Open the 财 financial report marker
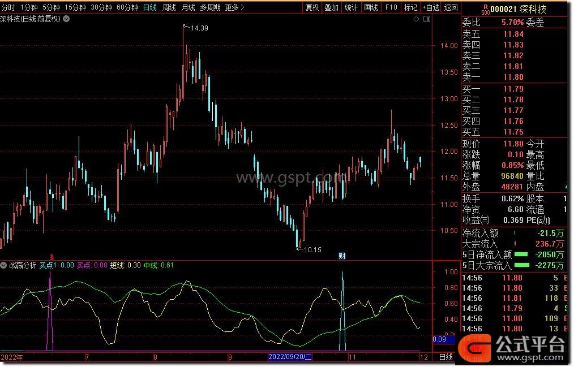574x367 pixels. [x=342, y=256]
